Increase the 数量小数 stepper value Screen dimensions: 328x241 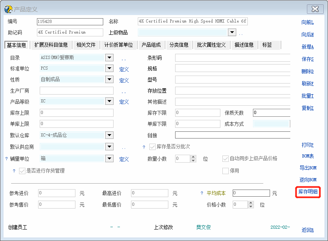(x=193, y=157)
